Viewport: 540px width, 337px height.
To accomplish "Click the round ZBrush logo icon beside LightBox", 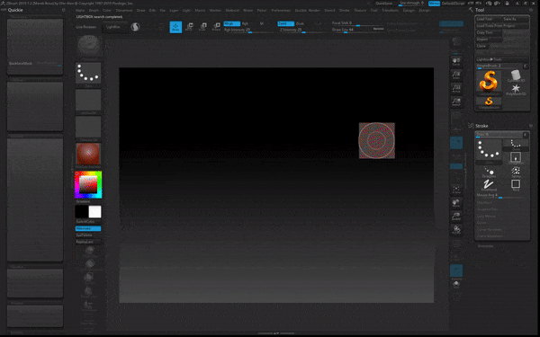I will (x=135, y=27).
